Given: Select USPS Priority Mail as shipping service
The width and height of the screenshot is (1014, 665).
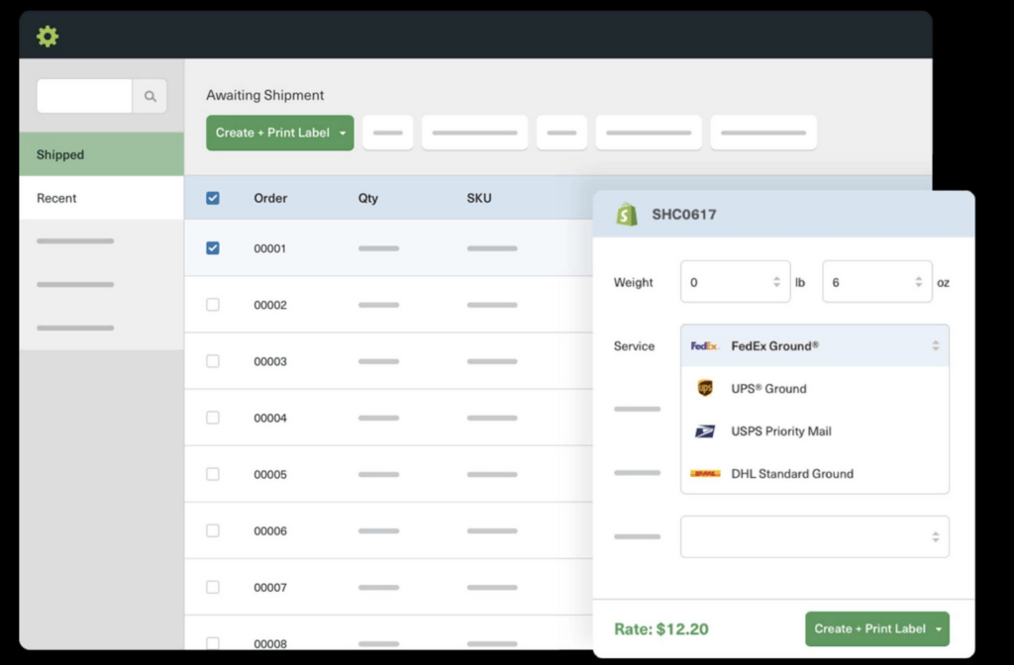Looking at the screenshot, I should (780, 430).
